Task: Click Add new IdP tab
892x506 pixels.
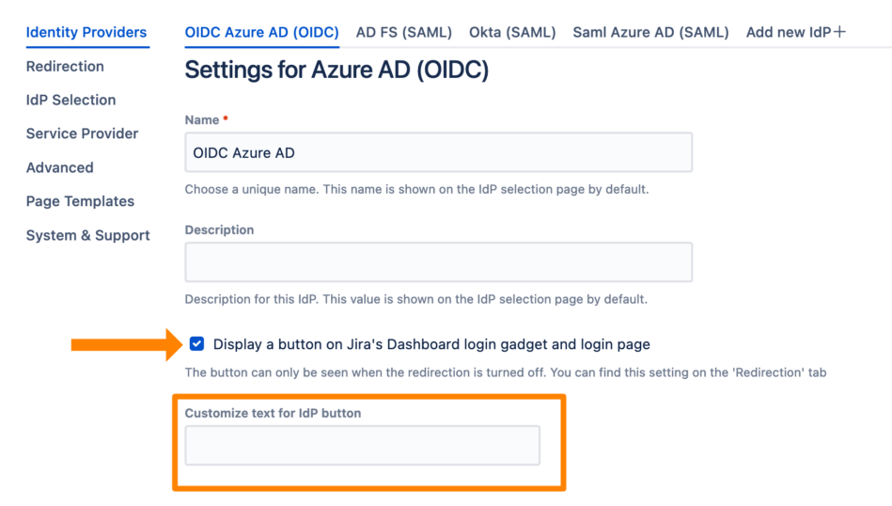Action: point(796,32)
